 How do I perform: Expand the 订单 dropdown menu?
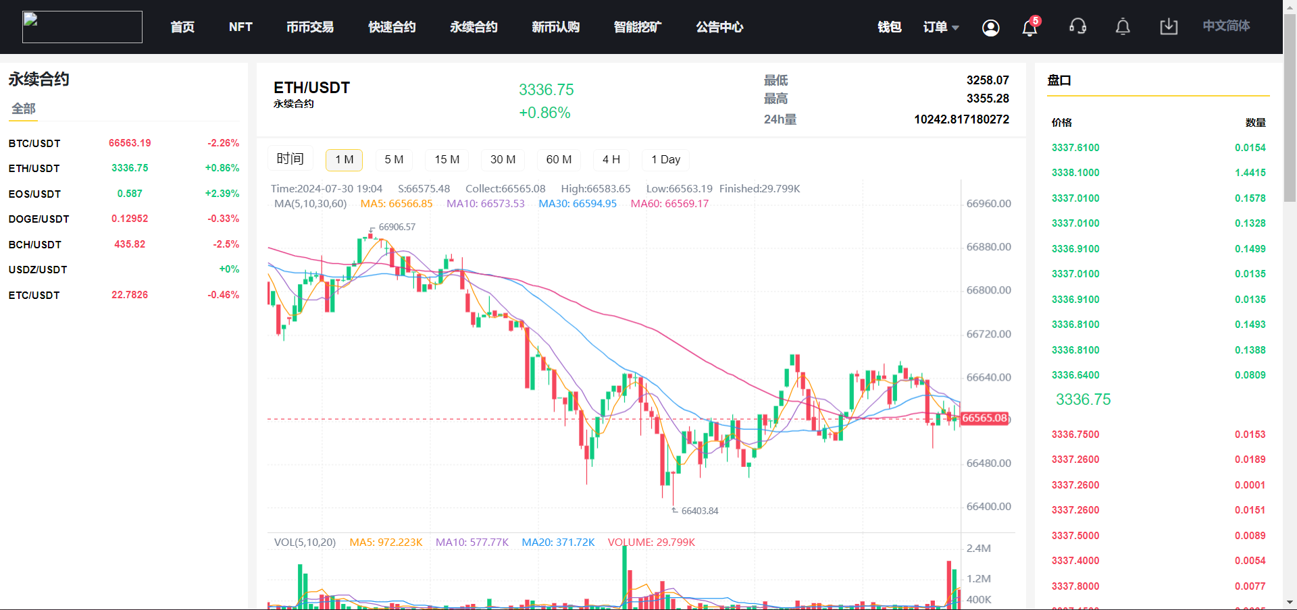pos(940,27)
